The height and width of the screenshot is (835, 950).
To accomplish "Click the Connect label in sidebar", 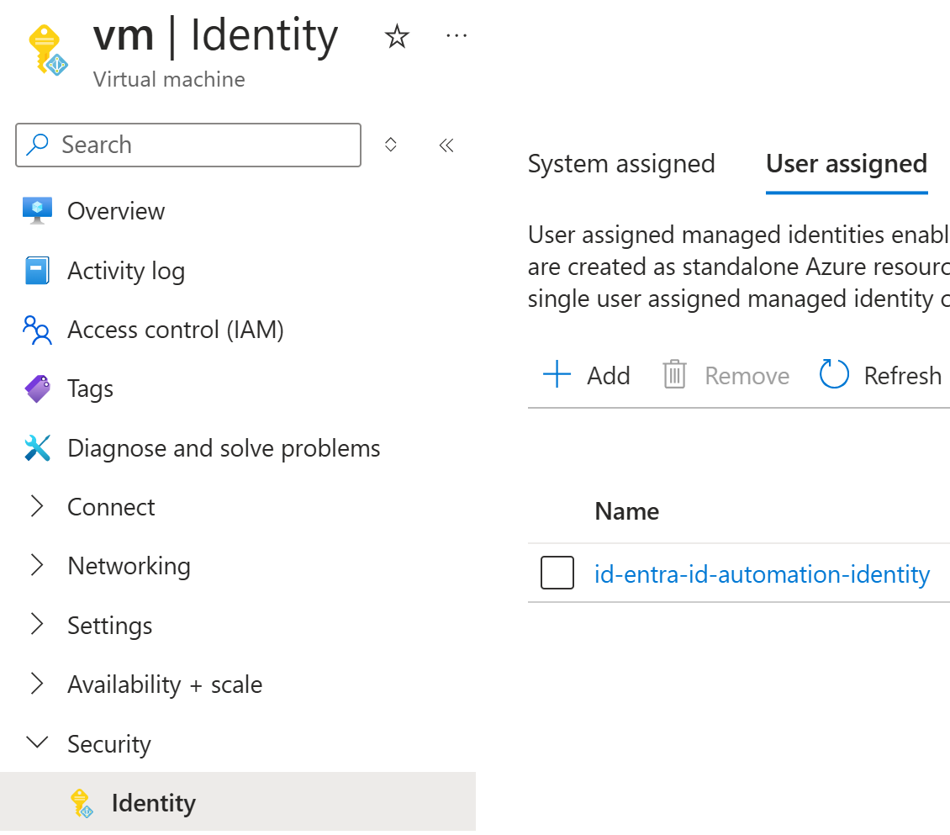I will tap(111, 507).
